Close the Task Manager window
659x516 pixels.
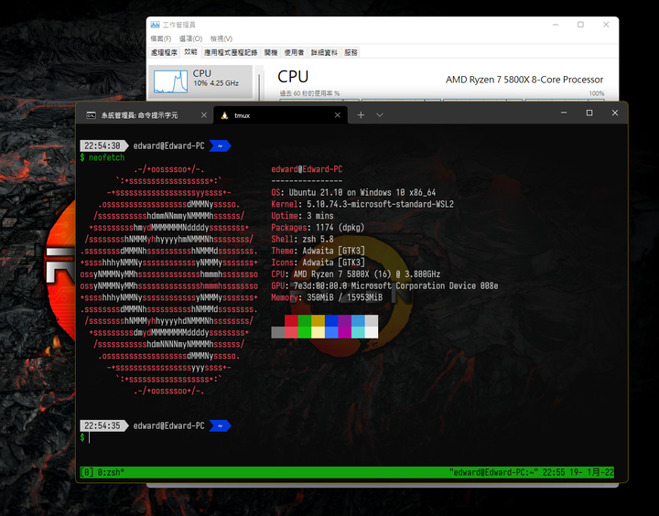606,25
